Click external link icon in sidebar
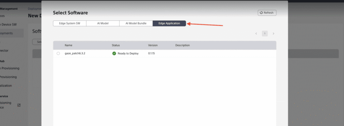This screenshot has height=126, width=344. coord(19,105)
